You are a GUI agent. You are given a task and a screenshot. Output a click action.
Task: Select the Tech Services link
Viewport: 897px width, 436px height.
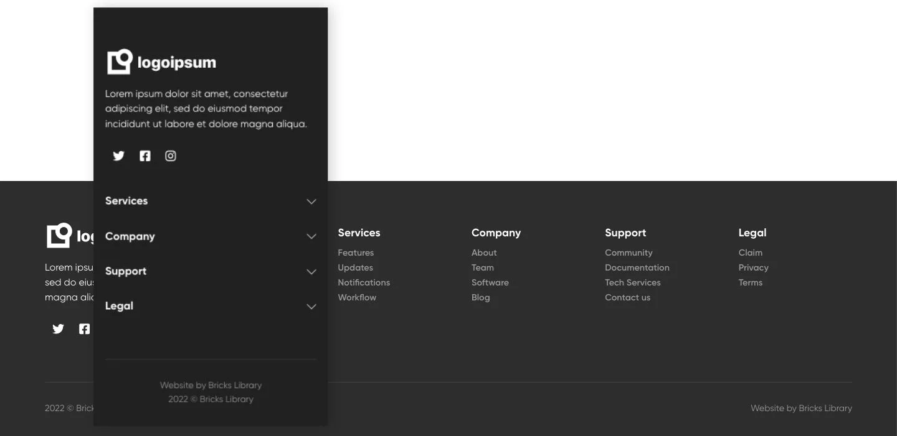click(632, 282)
